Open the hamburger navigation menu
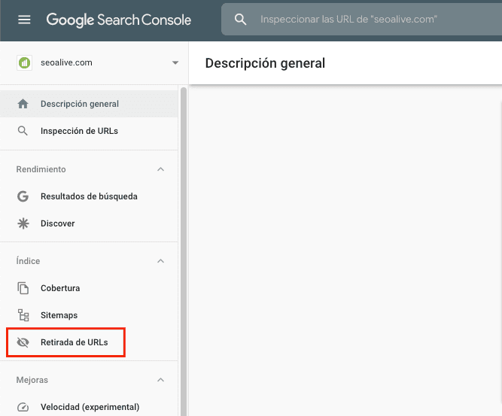The width and height of the screenshot is (502, 416). click(x=24, y=20)
